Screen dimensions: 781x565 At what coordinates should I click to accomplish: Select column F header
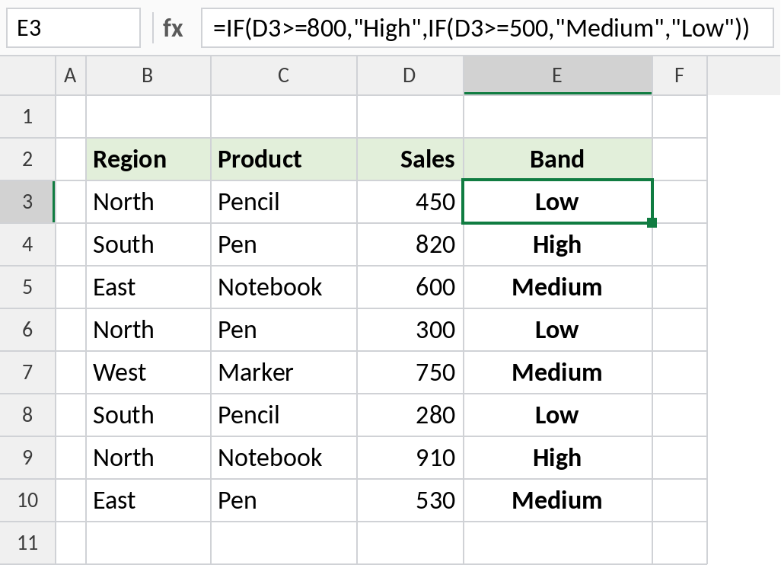[680, 75]
